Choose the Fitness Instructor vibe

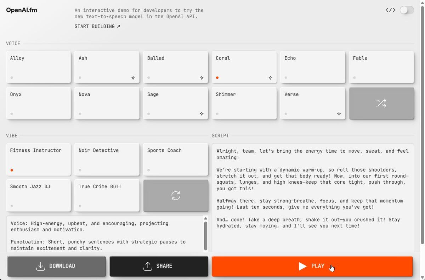pos(38,159)
